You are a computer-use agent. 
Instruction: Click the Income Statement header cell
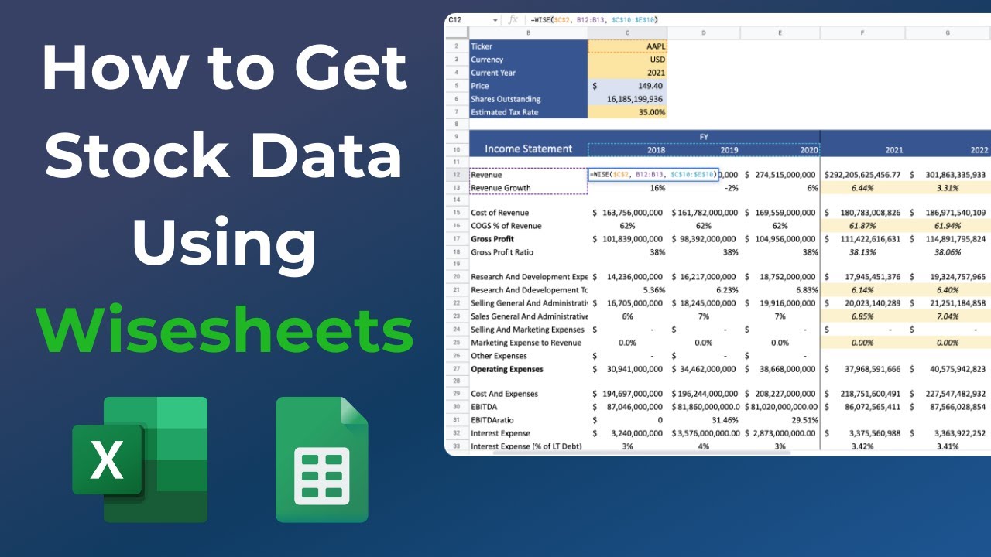tap(528, 149)
